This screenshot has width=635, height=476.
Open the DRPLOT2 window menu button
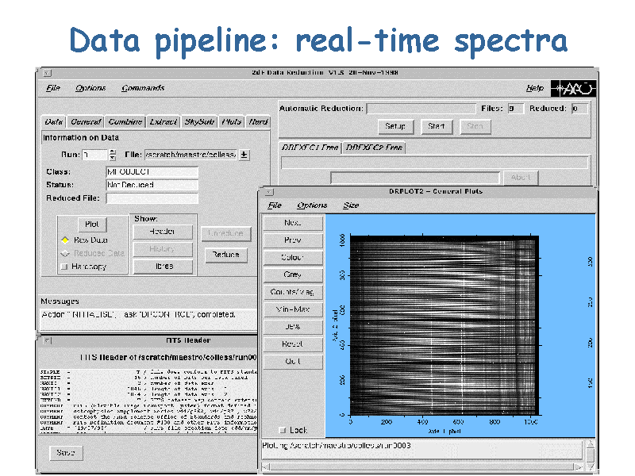(x=269, y=192)
